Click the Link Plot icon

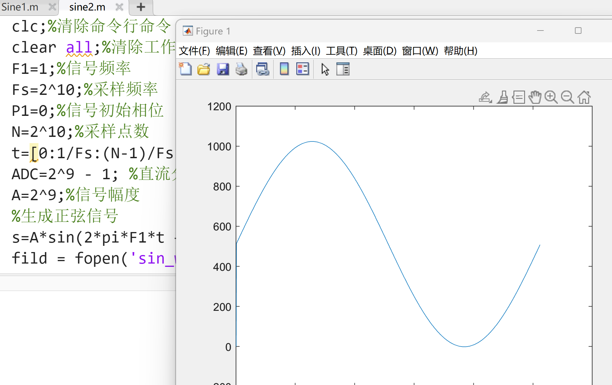click(x=262, y=69)
